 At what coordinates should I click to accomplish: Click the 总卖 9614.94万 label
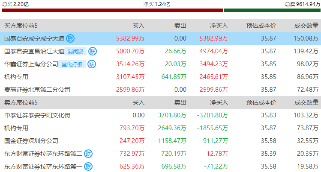(303, 4)
